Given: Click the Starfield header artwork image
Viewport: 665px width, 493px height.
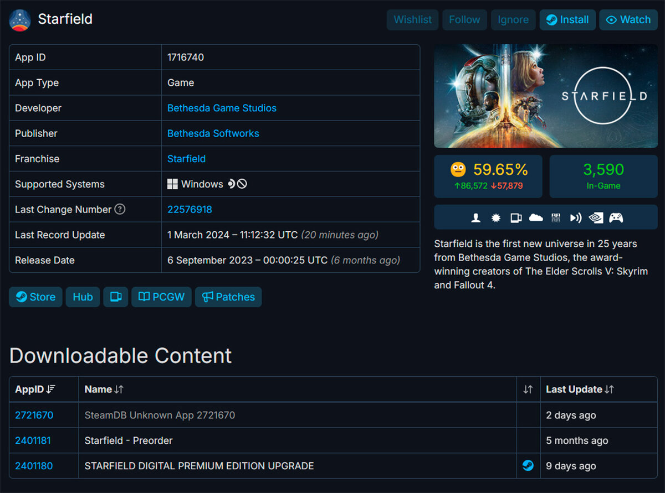Looking at the screenshot, I should 545,96.
